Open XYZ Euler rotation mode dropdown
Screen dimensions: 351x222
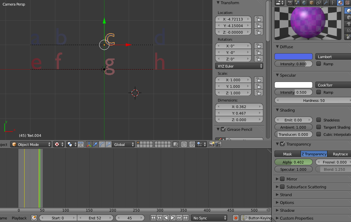coord(239,66)
